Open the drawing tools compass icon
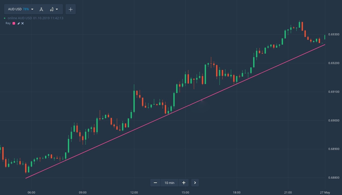Viewport: 342px width, 195px height. 41,9
